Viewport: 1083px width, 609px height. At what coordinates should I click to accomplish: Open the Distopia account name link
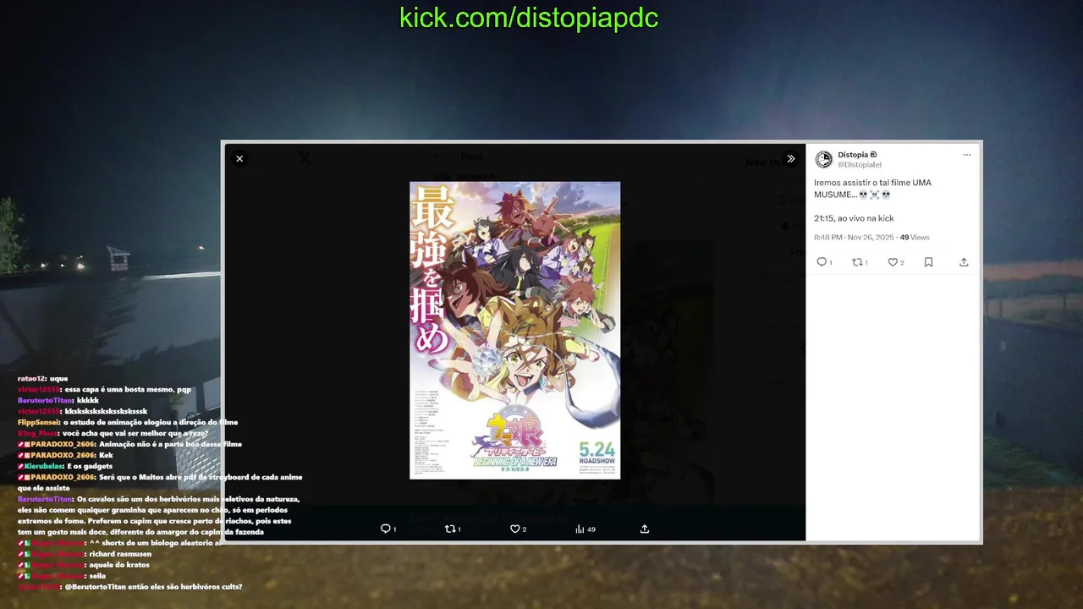857,155
